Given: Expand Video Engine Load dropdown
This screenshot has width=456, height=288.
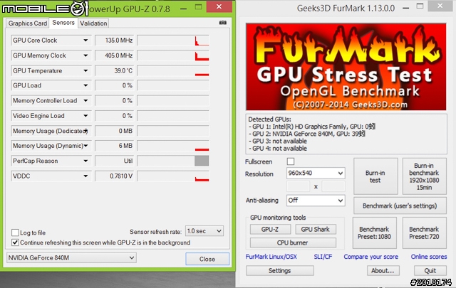Looking at the screenshot, I should tap(85, 115).
